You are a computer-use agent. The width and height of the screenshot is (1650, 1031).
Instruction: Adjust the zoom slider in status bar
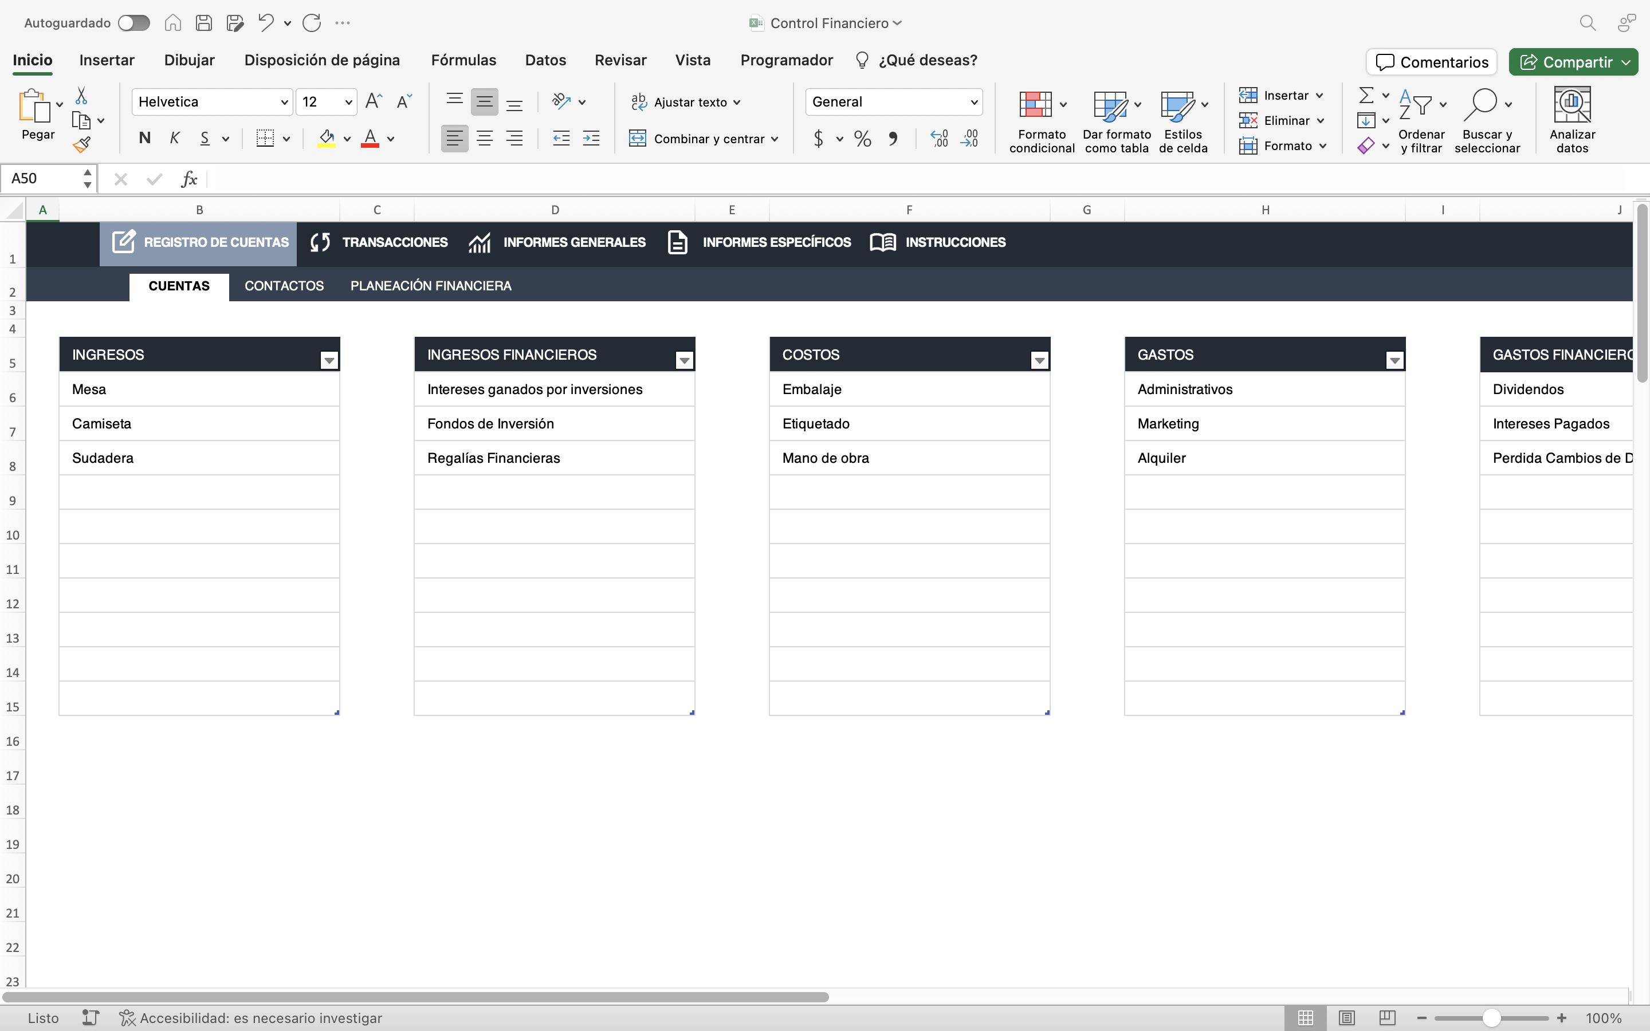pos(1492,1018)
